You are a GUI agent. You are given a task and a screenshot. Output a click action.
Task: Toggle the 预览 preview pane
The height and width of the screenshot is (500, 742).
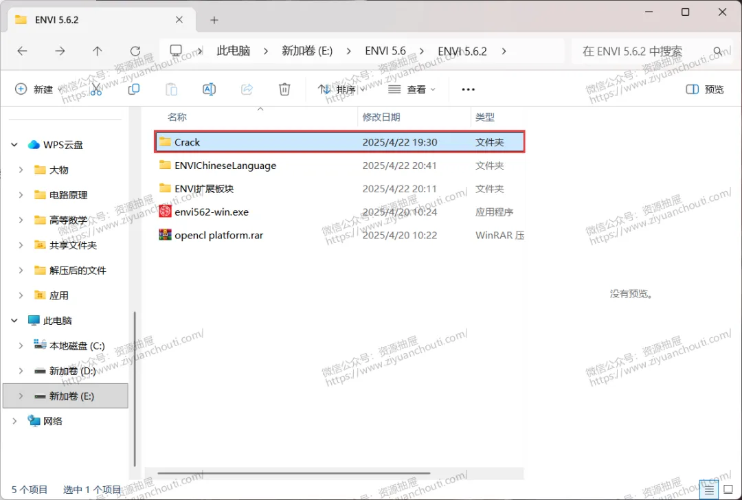click(705, 89)
